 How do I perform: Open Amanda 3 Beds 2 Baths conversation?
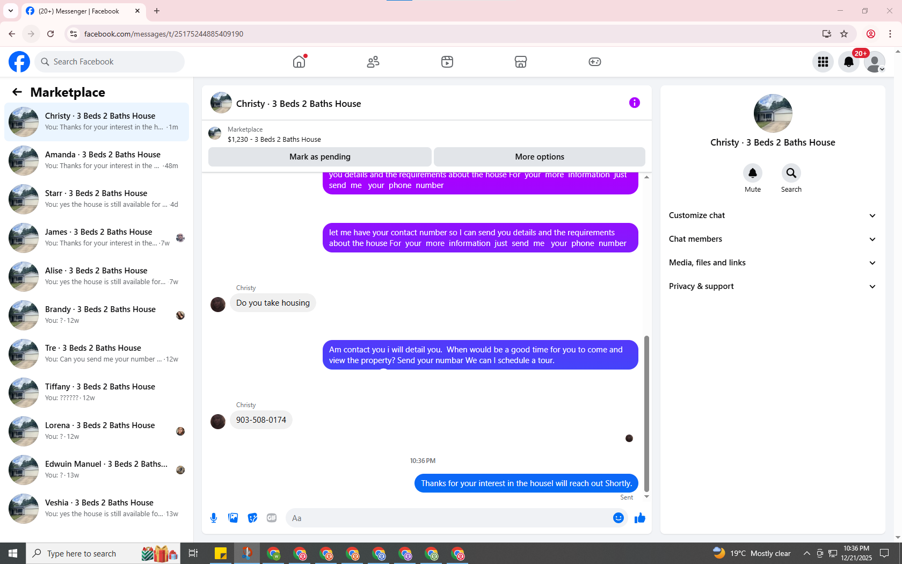point(97,160)
